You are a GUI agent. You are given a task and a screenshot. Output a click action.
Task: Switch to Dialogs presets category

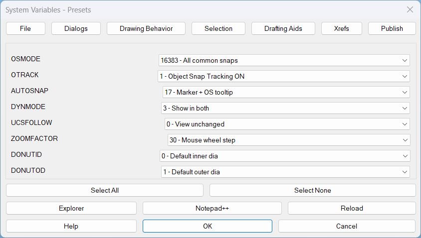point(76,28)
